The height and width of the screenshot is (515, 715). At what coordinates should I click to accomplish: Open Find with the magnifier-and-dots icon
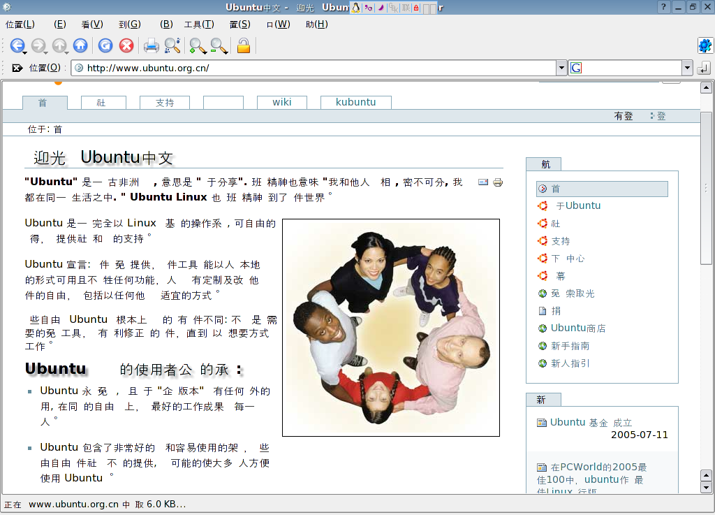point(172,45)
